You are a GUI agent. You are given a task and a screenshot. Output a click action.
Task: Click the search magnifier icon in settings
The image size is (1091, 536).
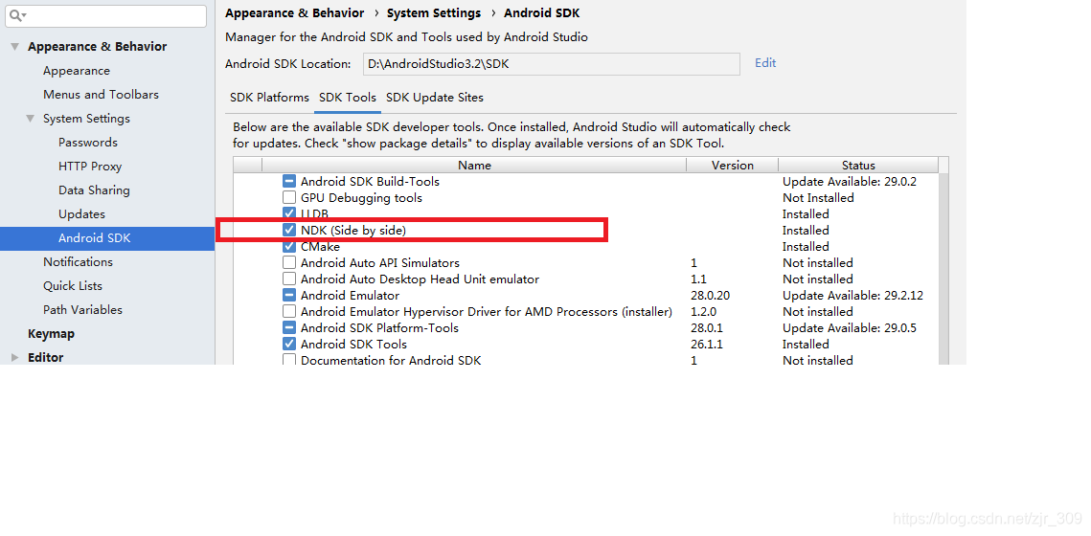(x=16, y=15)
